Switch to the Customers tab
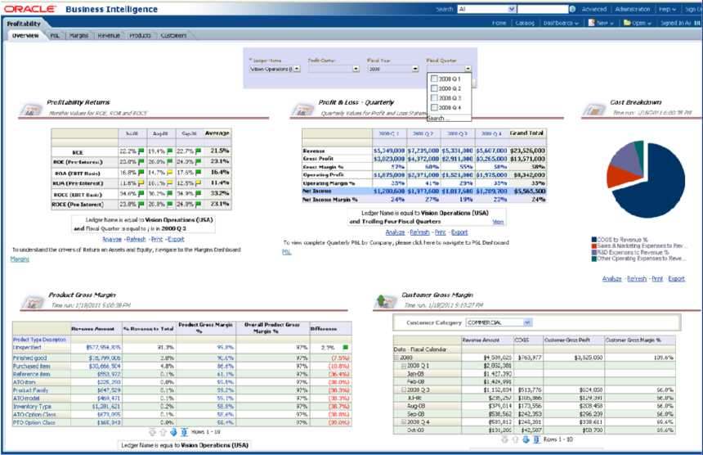703x455 pixels. click(173, 35)
